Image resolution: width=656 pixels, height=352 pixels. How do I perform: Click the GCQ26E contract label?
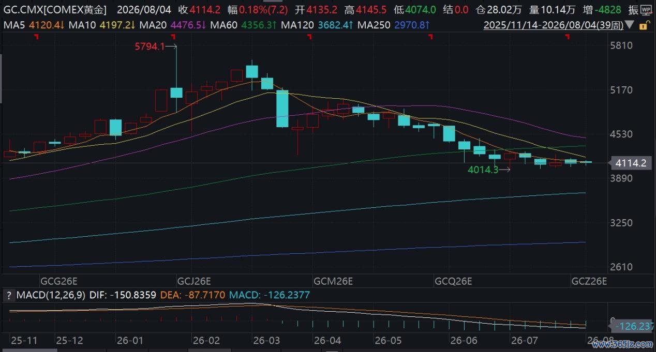pos(454,282)
